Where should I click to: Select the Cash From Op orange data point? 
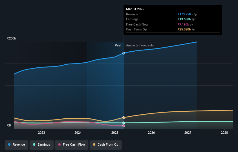(124, 117)
